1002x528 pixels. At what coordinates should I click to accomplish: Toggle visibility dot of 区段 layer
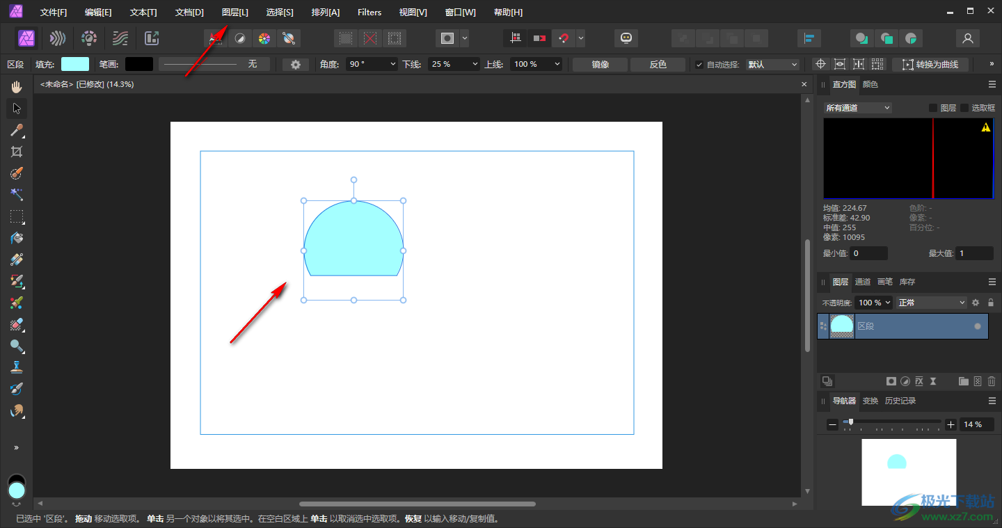click(978, 326)
